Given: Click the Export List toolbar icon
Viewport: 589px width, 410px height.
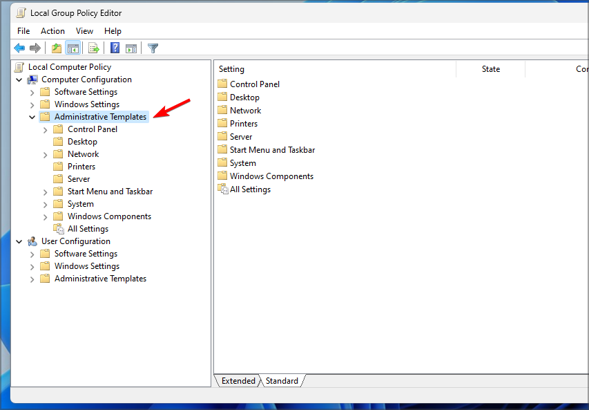Looking at the screenshot, I should coord(93,48).
